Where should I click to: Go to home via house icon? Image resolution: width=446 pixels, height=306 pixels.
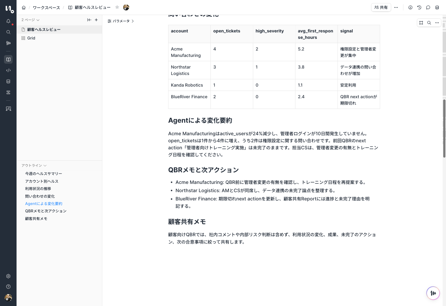tap(24, 7)
